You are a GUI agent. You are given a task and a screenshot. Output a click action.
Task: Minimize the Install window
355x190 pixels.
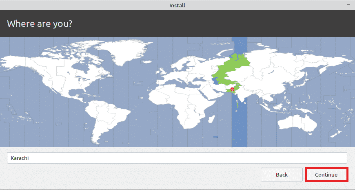[x=348, y=5]
